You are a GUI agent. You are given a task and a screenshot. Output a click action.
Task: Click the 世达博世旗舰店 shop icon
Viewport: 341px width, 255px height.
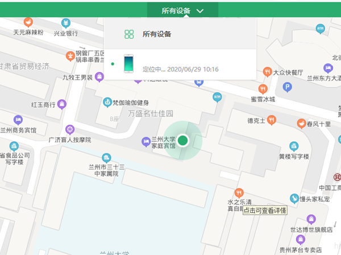click(x=311, y=219)
